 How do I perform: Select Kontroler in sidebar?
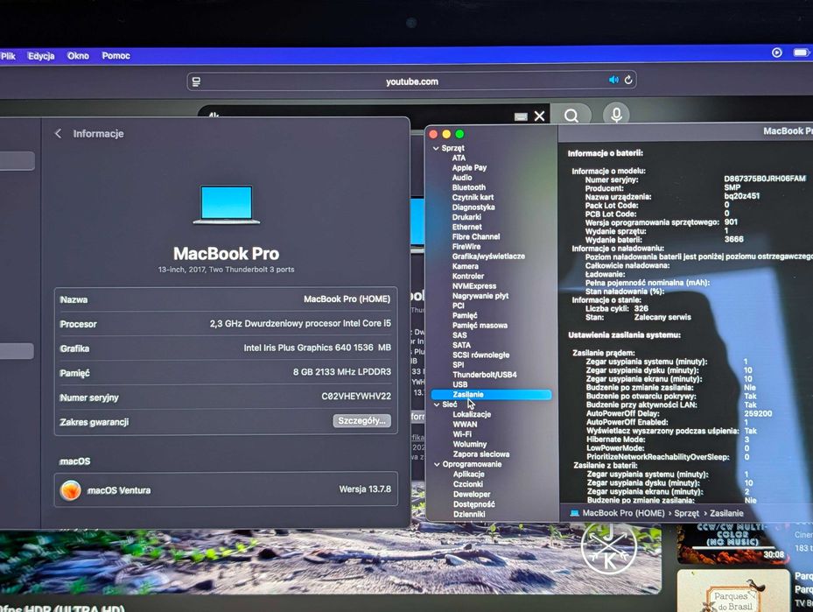tap(468, 276)
